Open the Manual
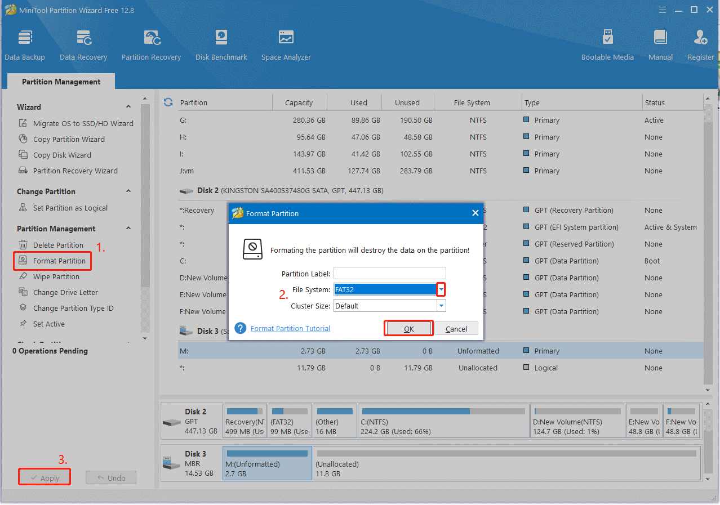The width and height of the screenshot is (720, 505). point(660,44)
